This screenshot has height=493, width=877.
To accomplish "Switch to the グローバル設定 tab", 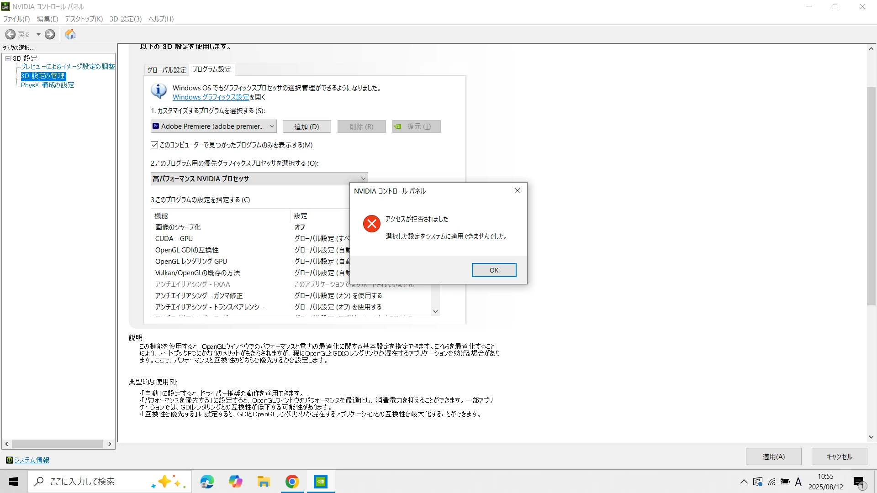I will pos(167,70).
